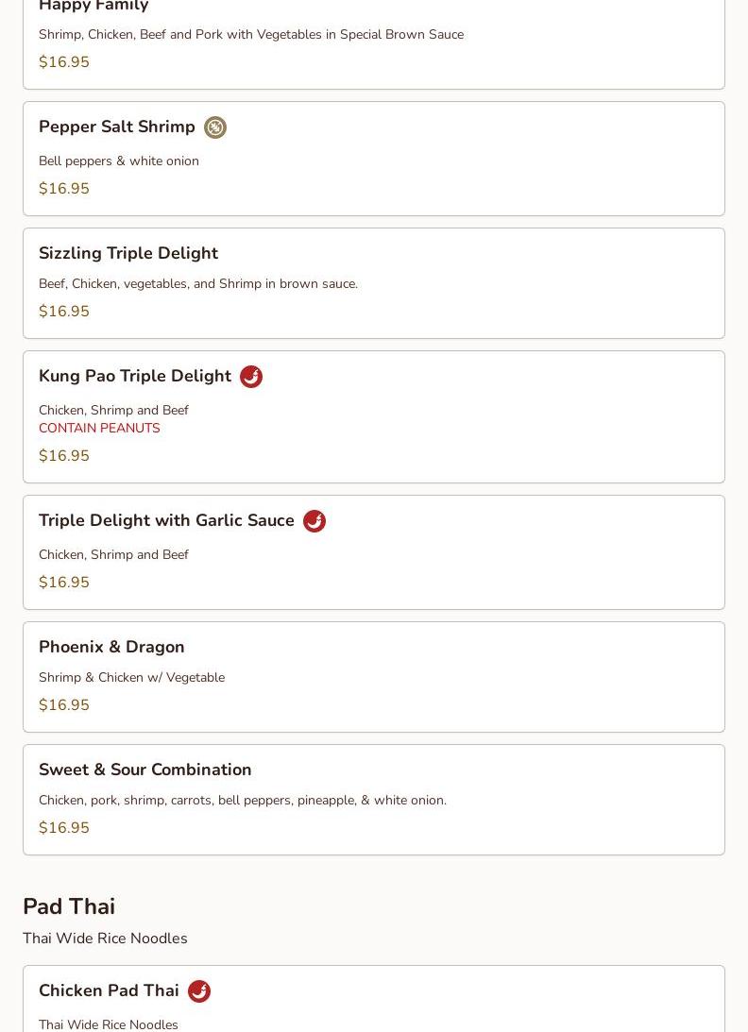The height and width of the screenshot is (1032, 748).
Task: Select the Chicken Pad Thai title
Action: click(109, 990)
